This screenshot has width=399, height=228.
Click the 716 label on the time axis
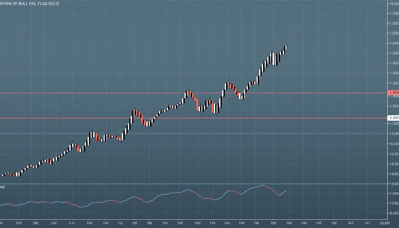tap(213, 223)
